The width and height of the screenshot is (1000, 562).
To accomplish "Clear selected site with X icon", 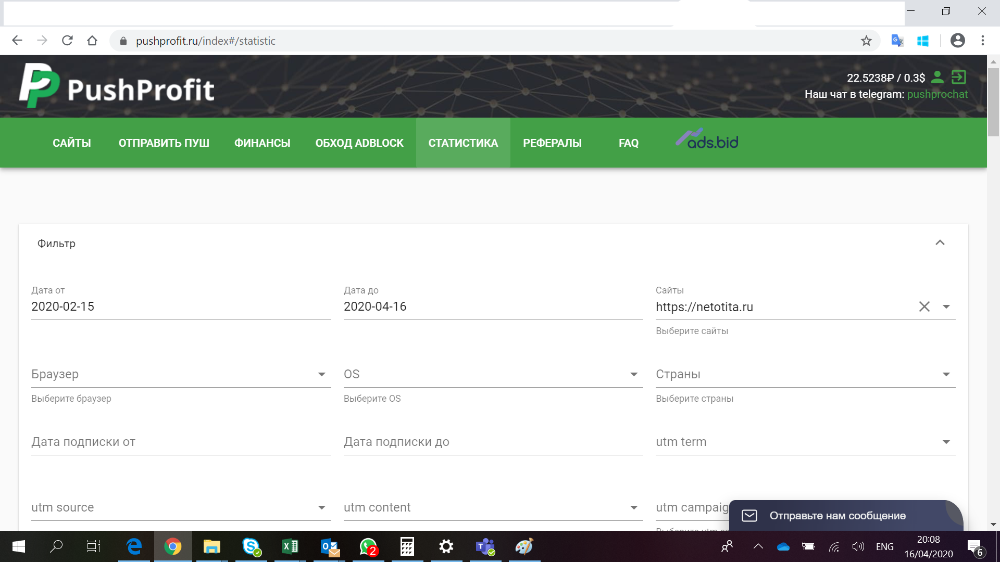I will (x=924, y=306).
